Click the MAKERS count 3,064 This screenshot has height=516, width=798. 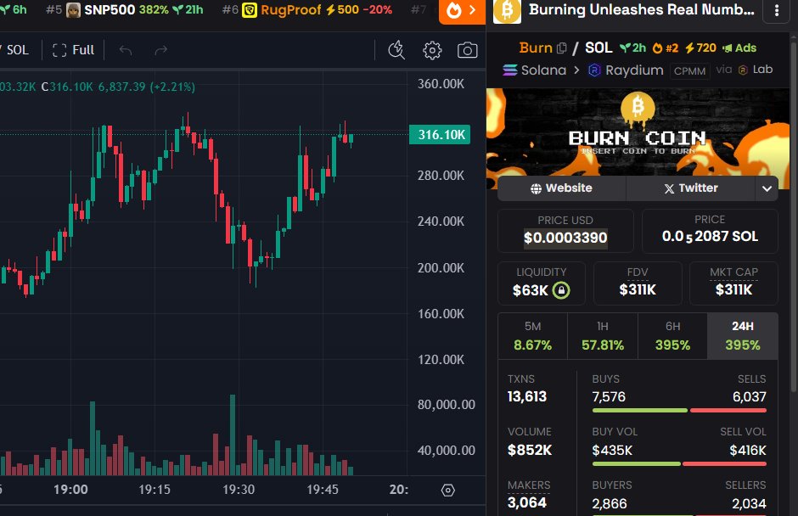click(x=526, y=502)
